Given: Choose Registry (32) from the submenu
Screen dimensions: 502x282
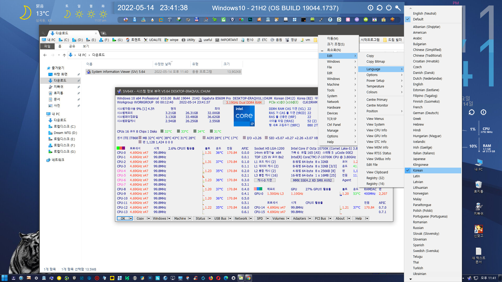Looking at the screenshot, I should coord(381,178).
